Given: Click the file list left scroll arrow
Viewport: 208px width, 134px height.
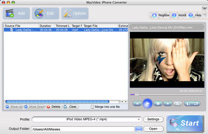Looking at the screenshot, I should click(122, 102).
